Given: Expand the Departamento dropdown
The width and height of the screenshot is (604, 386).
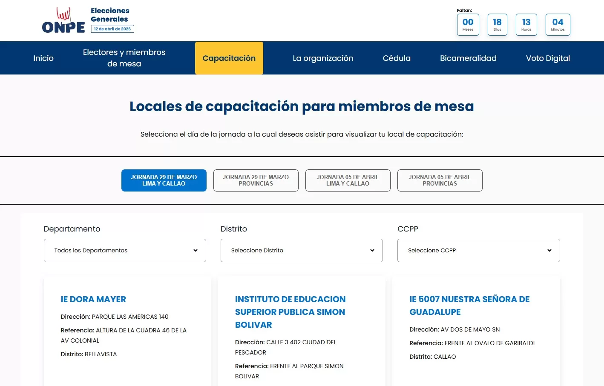Looking at the screenshot, I should (125, 250).
